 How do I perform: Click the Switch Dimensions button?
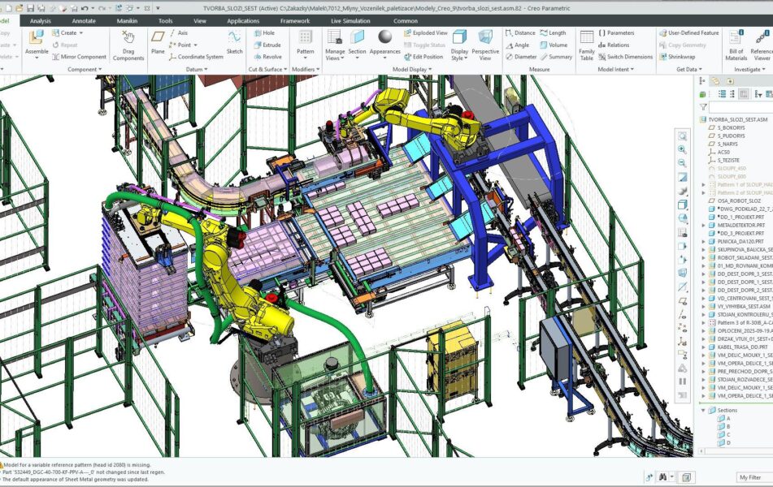624,57
